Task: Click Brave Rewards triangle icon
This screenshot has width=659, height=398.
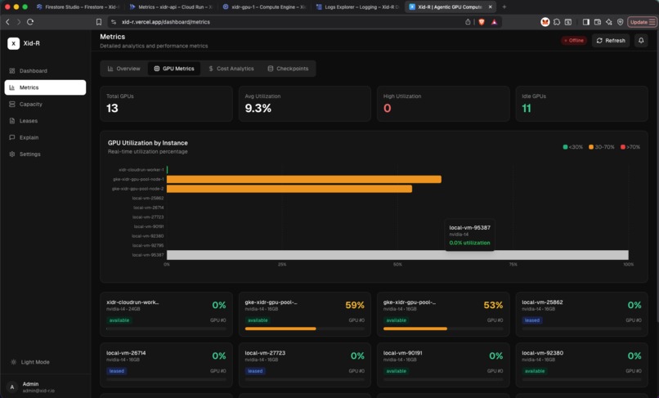Action: pos(494,22)
